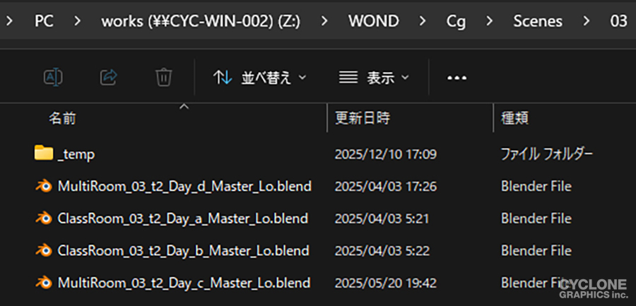Expand the chevron after Scenes in the path
Viewport: 636px width, 306px height.
pyautogui.click(x=586, y=21)
